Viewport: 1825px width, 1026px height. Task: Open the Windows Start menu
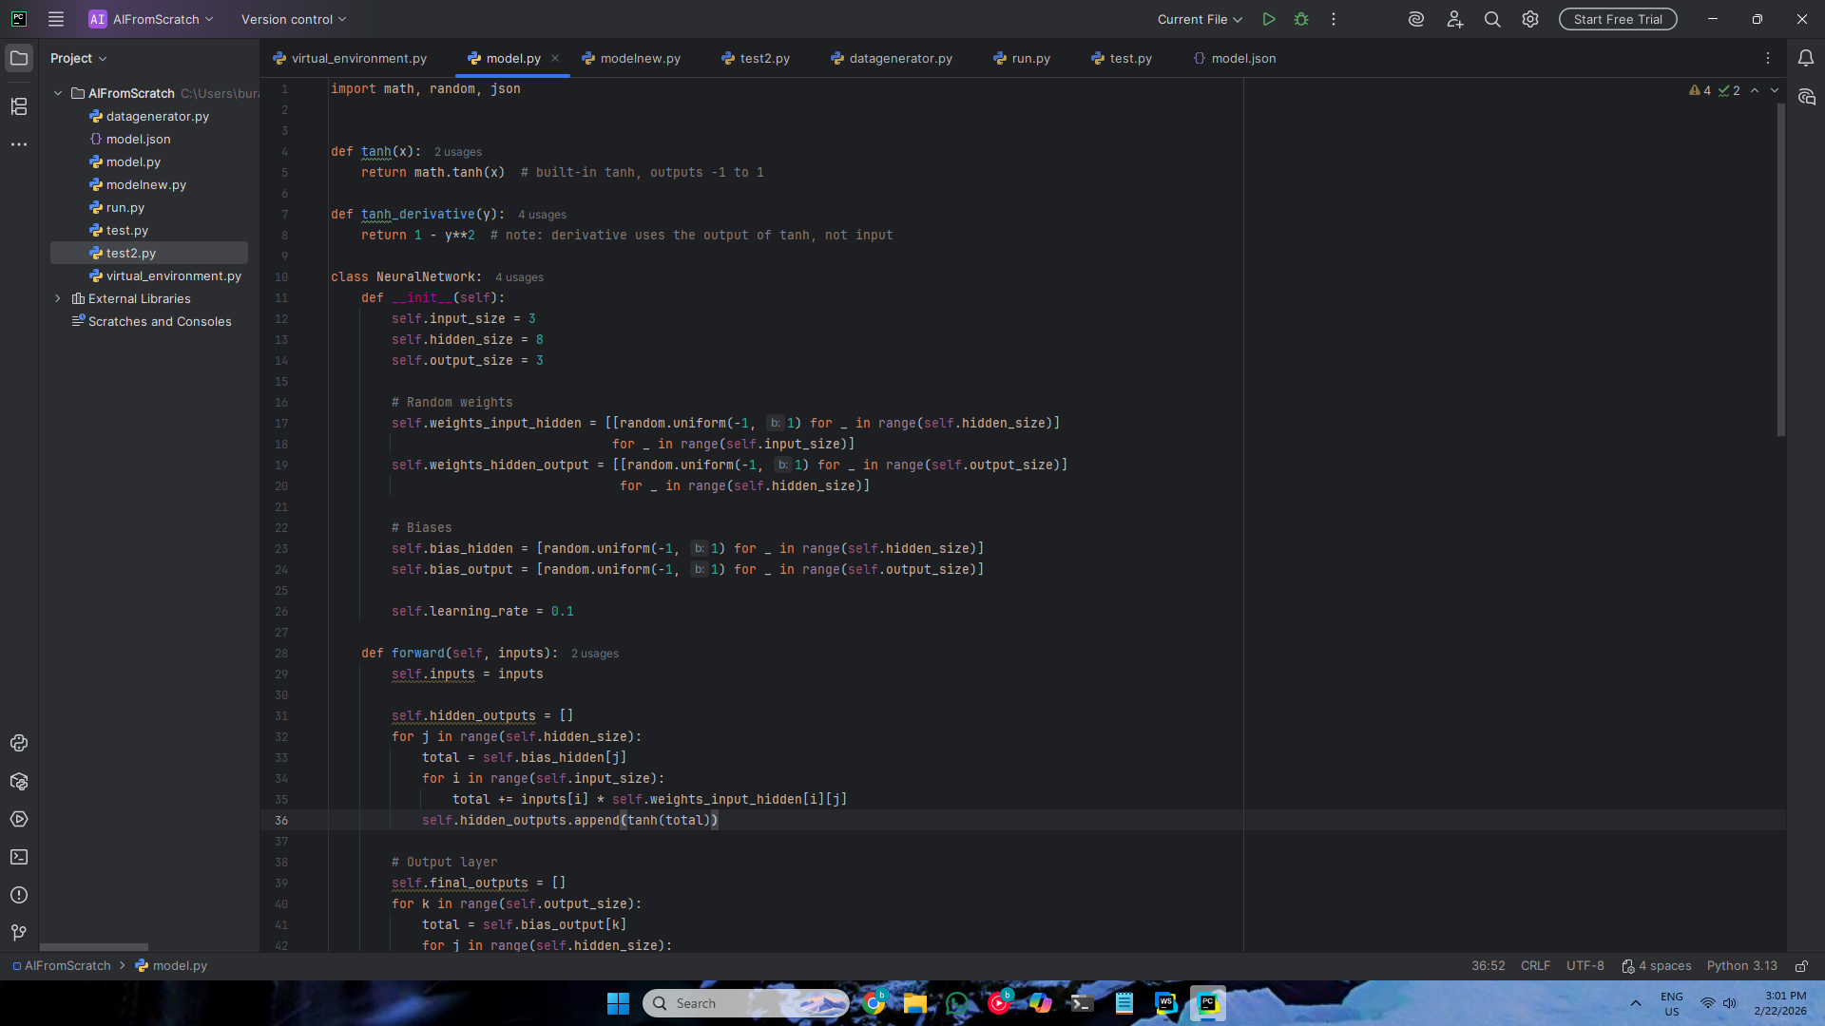click(x=618, y=1003)
